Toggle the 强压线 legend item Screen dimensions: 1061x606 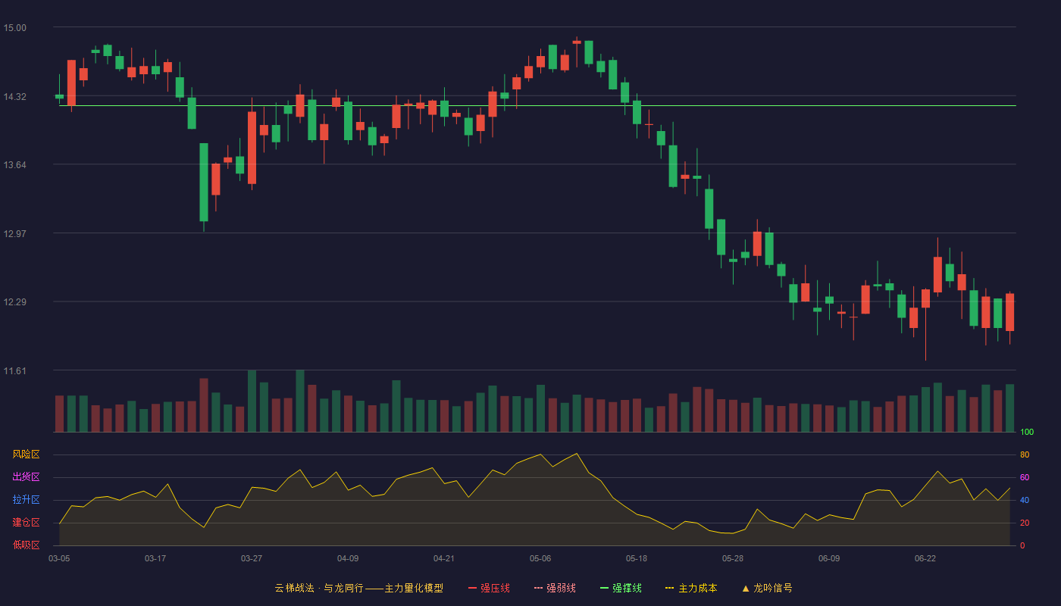[x=489, y=588]
